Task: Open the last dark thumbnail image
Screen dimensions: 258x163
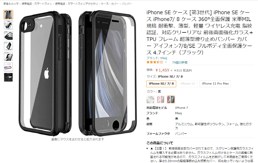Action: (8, 77)
